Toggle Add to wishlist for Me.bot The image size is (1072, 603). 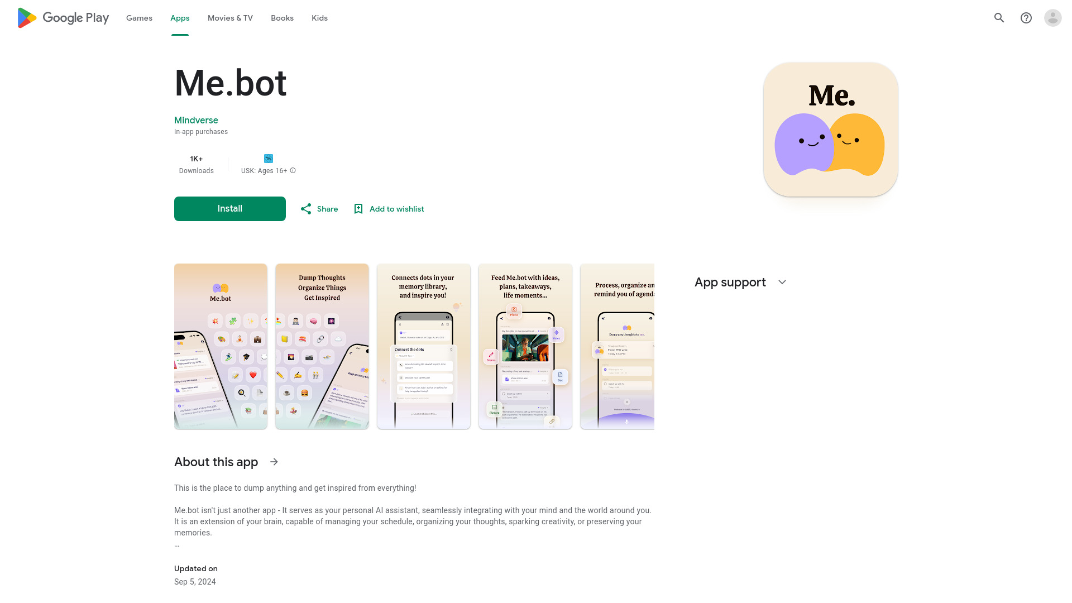[x=387, y=208]
